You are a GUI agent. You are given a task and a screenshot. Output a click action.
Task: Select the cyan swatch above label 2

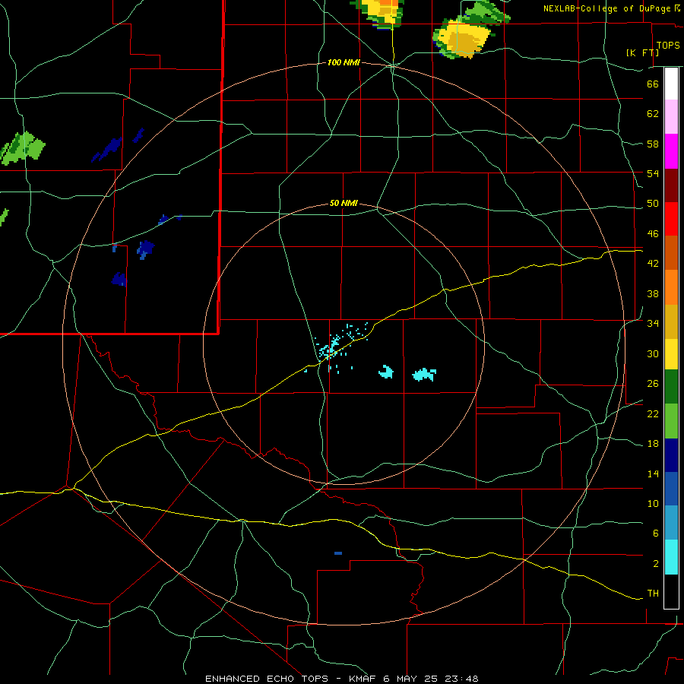(671, 557)
